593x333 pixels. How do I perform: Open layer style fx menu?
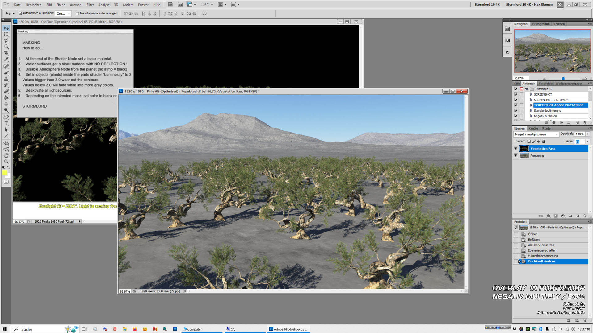(548, 216)
